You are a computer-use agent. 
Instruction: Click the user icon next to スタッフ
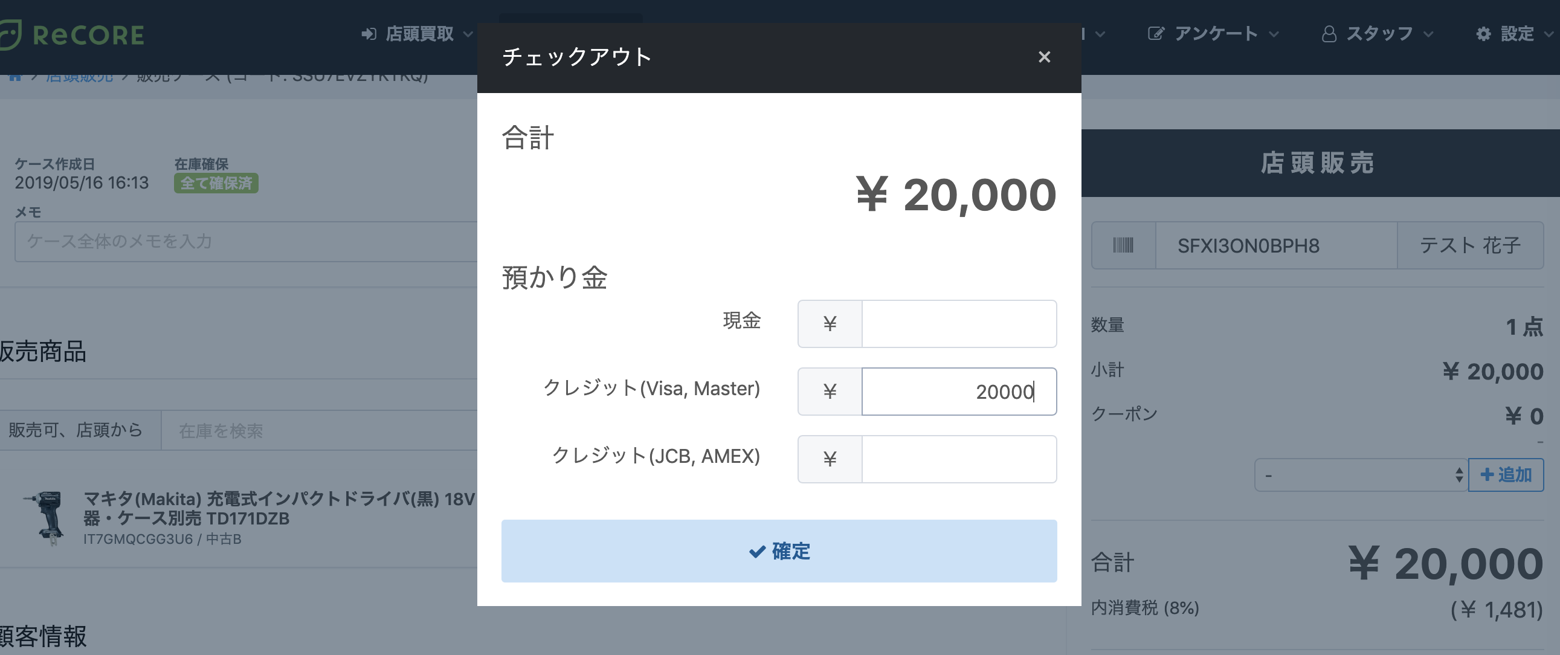coord(1329,34)
